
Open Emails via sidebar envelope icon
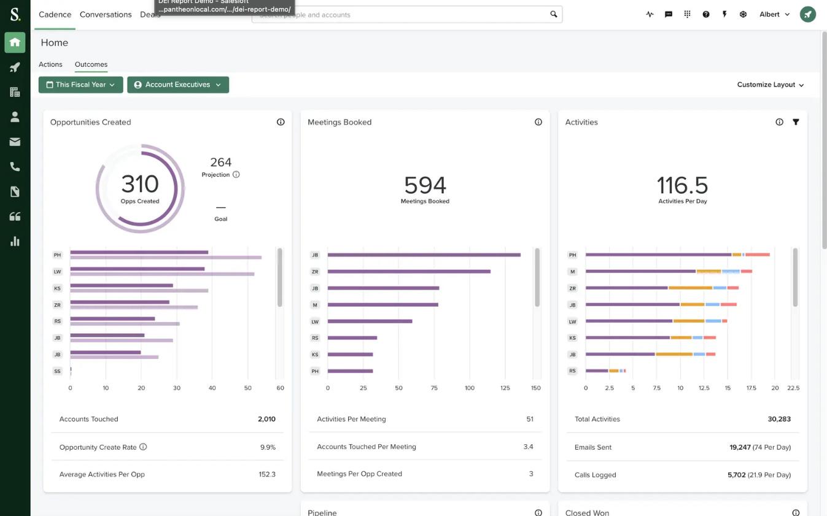15,142
